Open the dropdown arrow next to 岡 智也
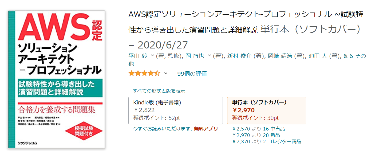 pyautogui.click(x=209, y=56)
